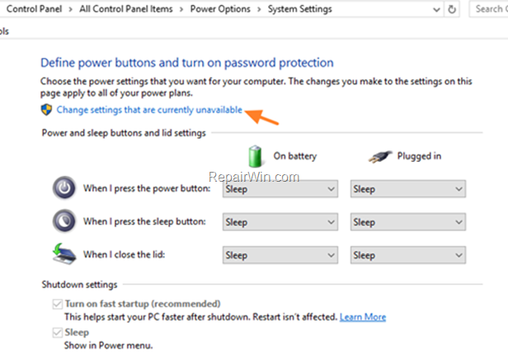The image size is (508, 356).
Task: Open the Learn More link
Action: pyautogui.click(x=363, y=317)
